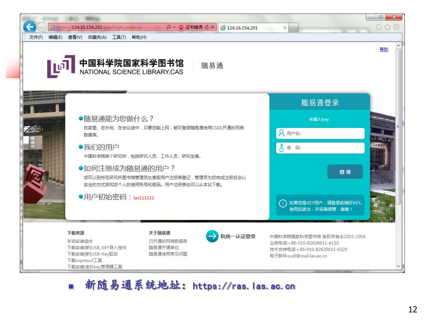The width and height of the screenshot is (431, 323).
Task: Click the certificate error badge 证书错误
Action: click(191, 27)
